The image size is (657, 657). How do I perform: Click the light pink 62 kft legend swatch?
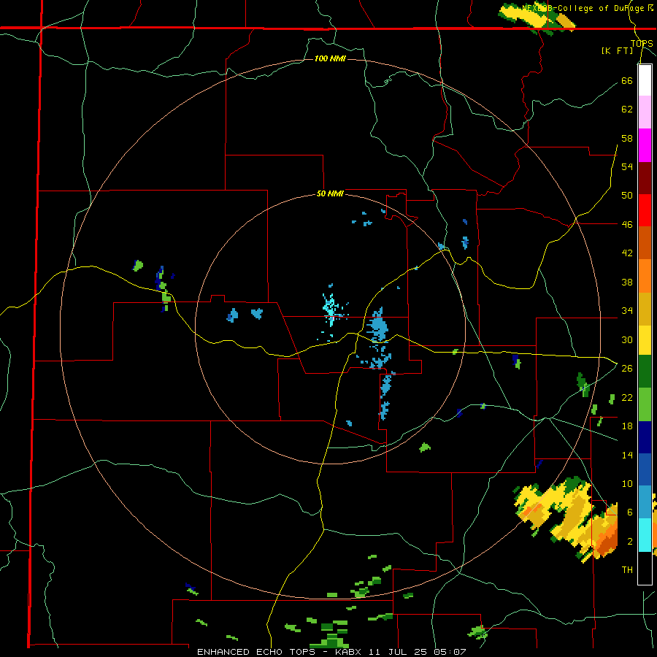(x=645, y=112)
